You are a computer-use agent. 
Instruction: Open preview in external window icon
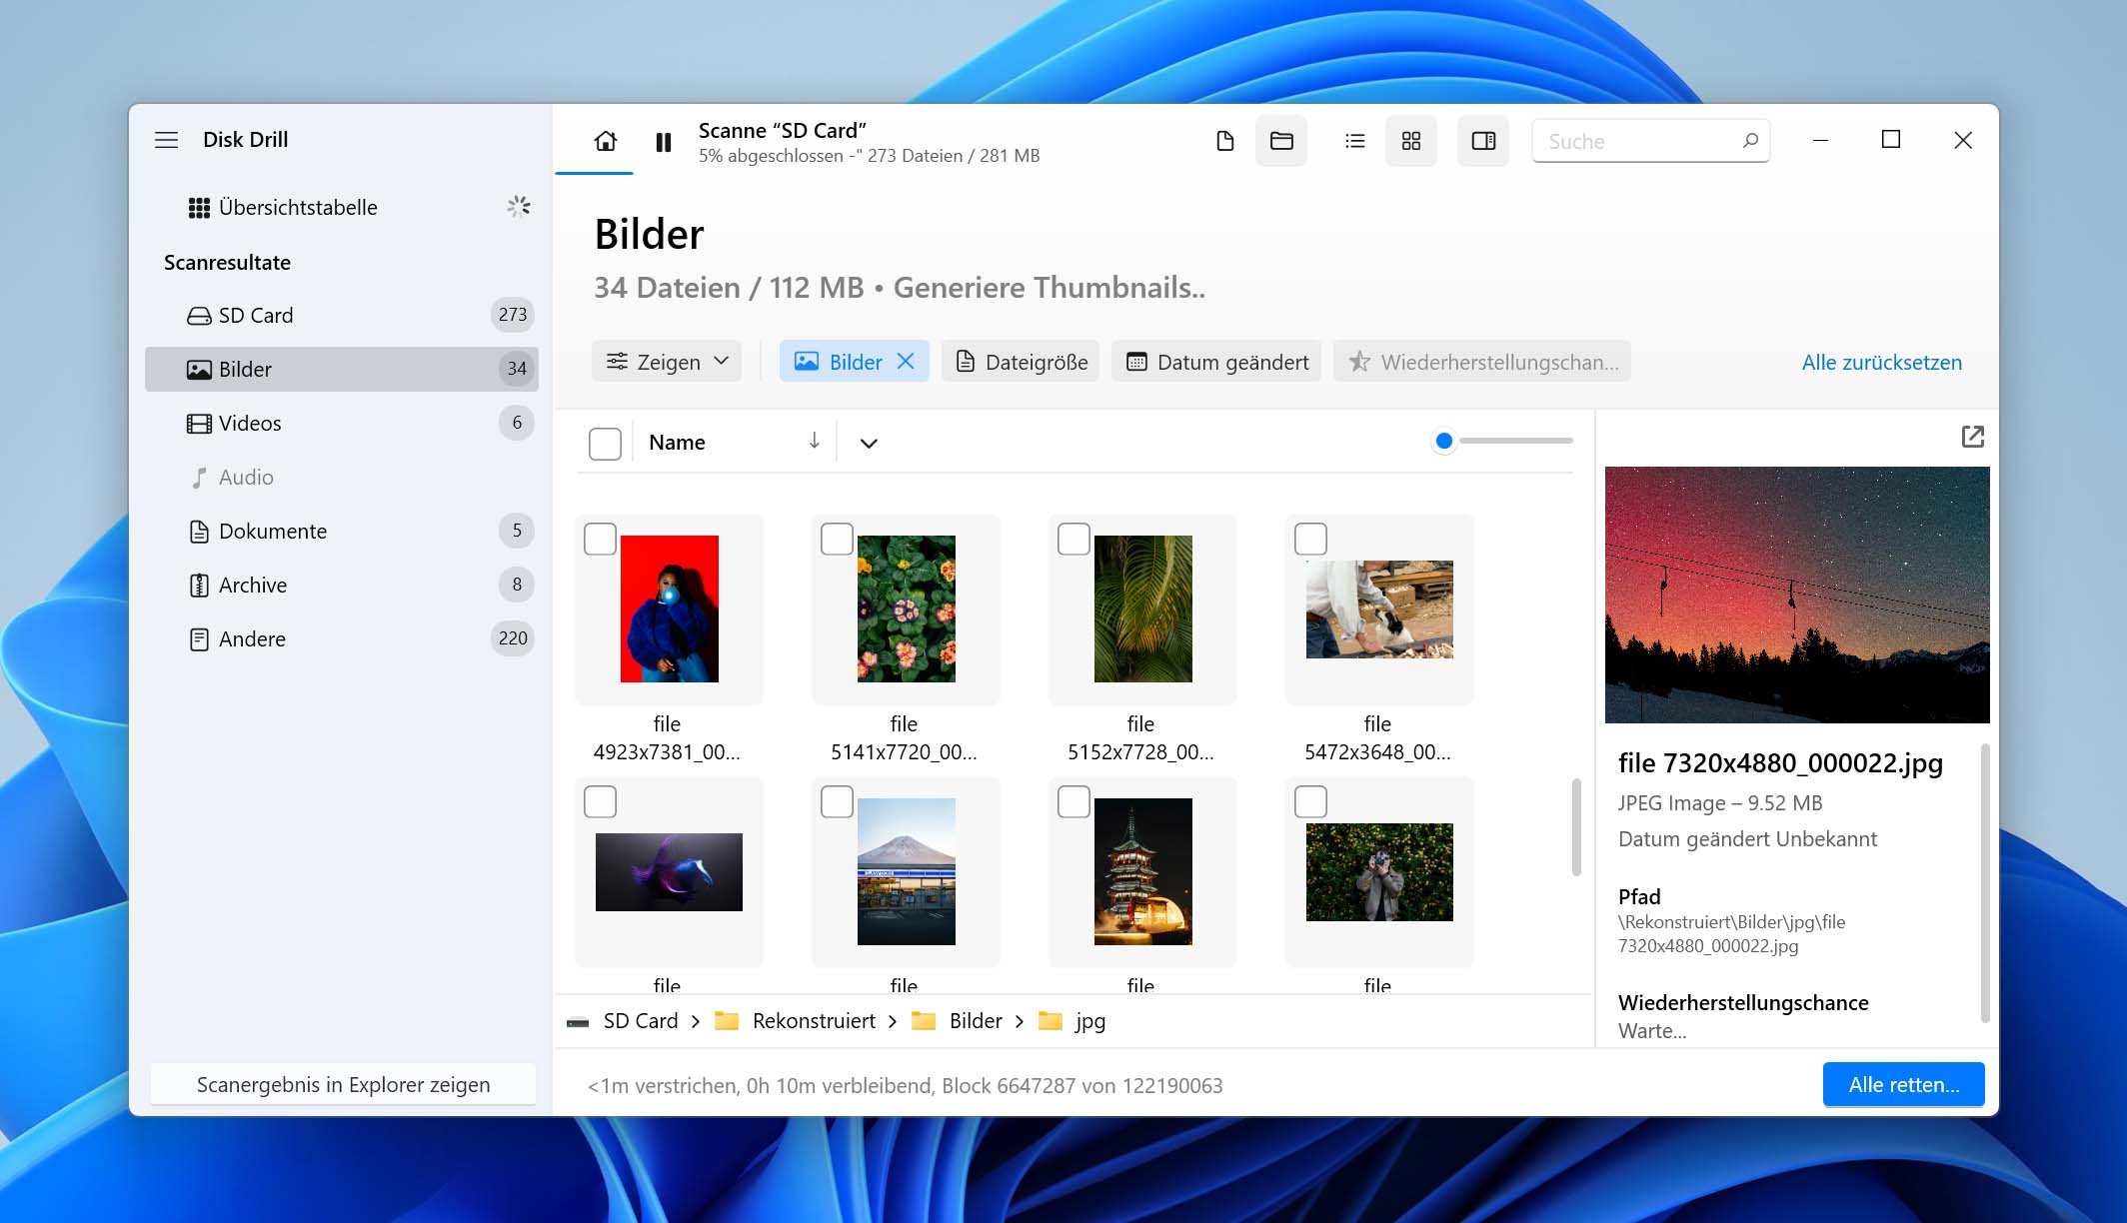pos(1972,437)
